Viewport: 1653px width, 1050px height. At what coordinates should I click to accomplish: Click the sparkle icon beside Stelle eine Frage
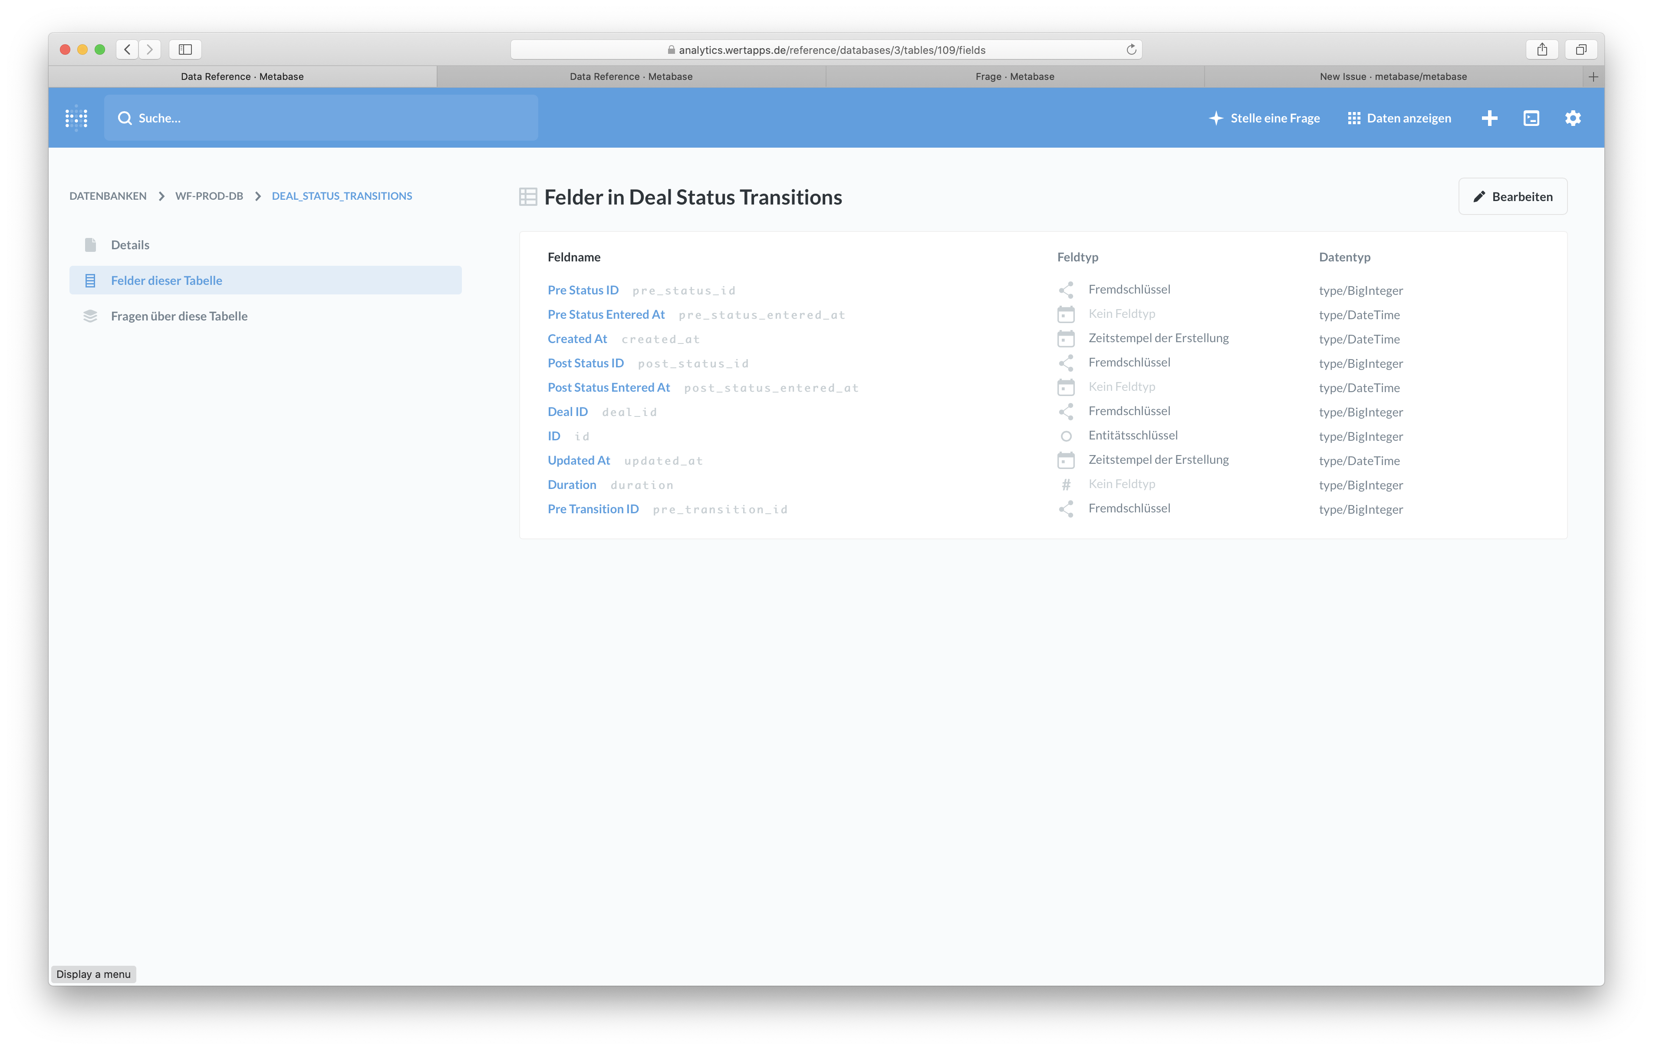click(1216, 118)
